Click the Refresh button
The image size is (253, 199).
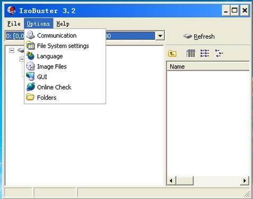pyautogui.click(x=199, y=37)
